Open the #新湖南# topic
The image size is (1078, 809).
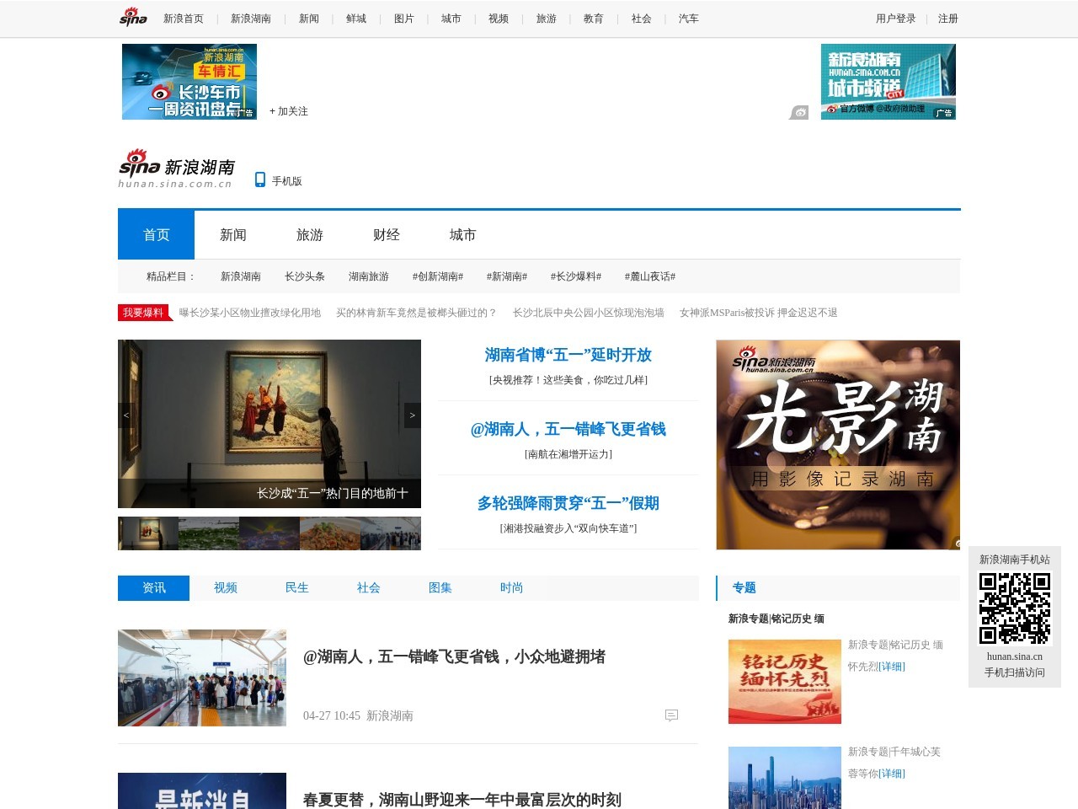point(507,276)
